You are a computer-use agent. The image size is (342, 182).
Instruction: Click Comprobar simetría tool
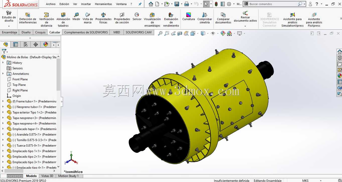[x=205, y=18]
